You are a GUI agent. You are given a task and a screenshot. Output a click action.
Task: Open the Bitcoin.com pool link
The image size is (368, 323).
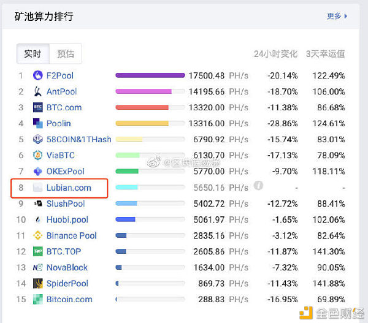click(x=69, y=299)
